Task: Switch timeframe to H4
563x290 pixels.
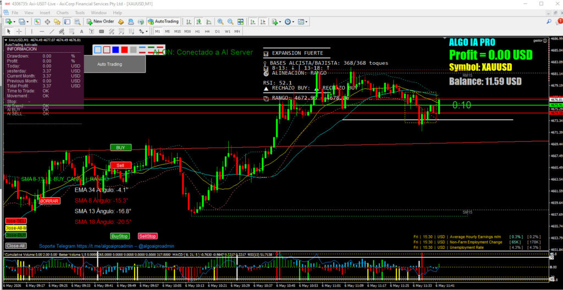Action: click(207, 31)
